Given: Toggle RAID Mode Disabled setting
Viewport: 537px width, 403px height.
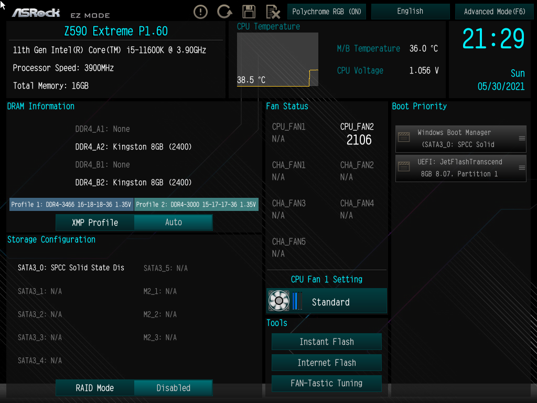Looking at the screenshot, I should tap(173, 388).
